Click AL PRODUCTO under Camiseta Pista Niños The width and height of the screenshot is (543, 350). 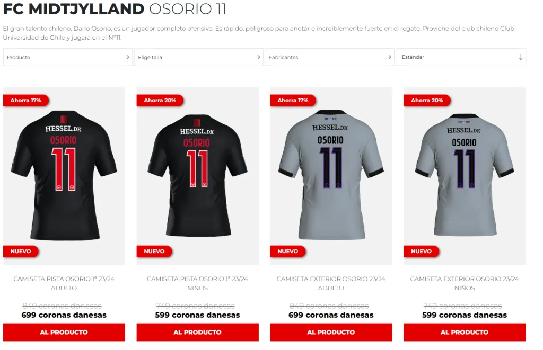click(197, 332)
